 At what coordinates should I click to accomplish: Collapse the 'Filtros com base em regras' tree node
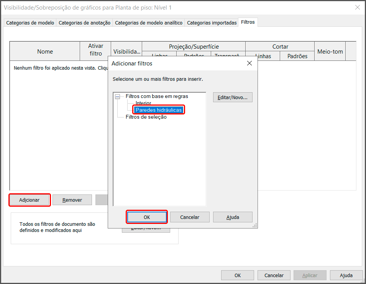117,97
